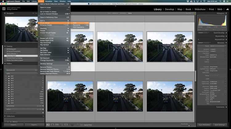The height and width of the screenshot is (129, 231).
Task: Select top-middle photo thumbnail in grid
Action: (120, 47)
